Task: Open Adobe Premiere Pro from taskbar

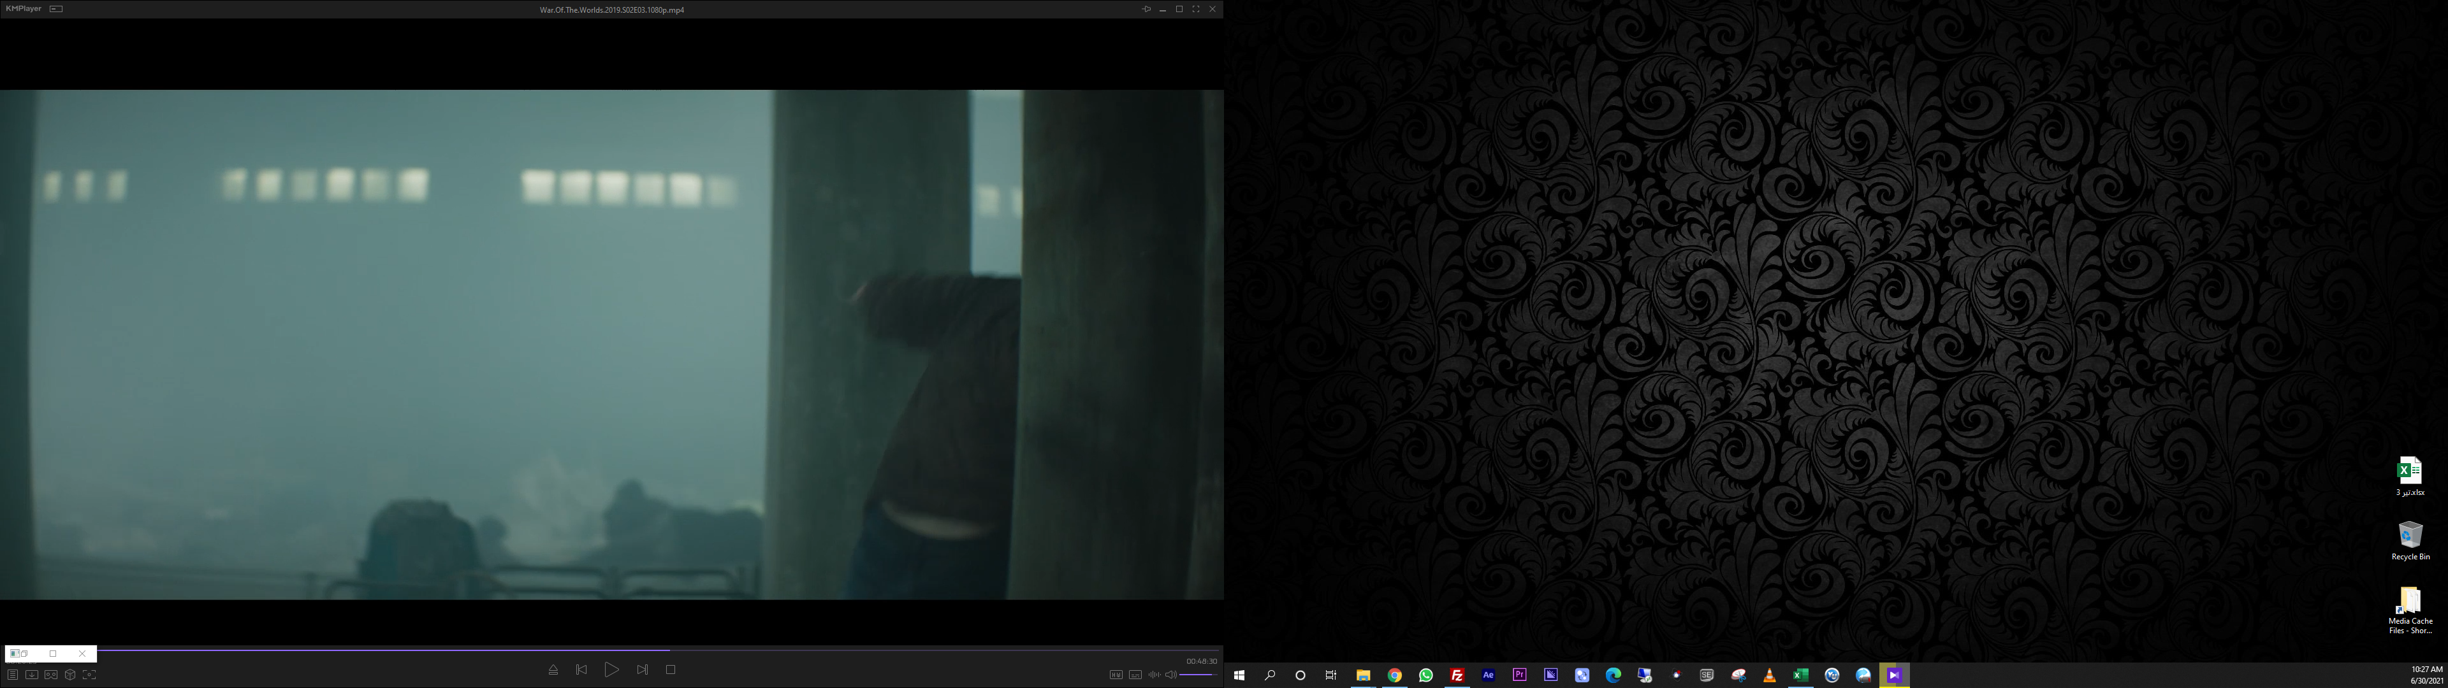Action: 1520,675
